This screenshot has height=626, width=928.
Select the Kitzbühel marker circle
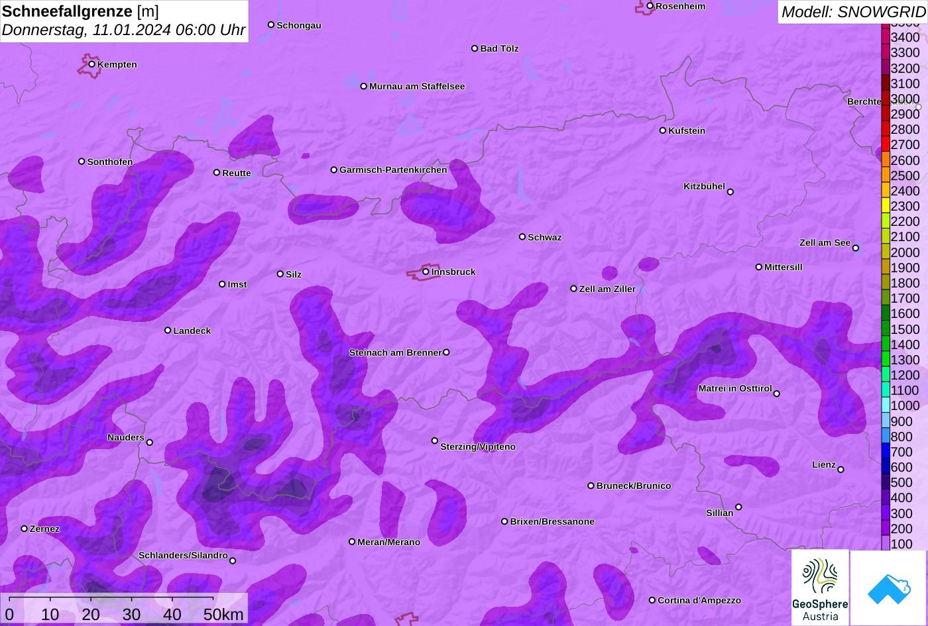(x=730, y=192)
